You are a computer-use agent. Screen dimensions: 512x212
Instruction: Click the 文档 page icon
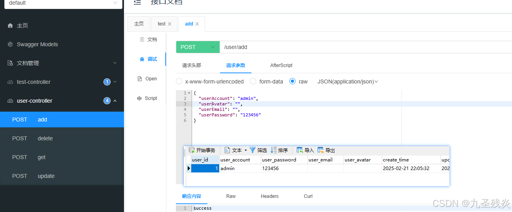(x=142, y=40)
